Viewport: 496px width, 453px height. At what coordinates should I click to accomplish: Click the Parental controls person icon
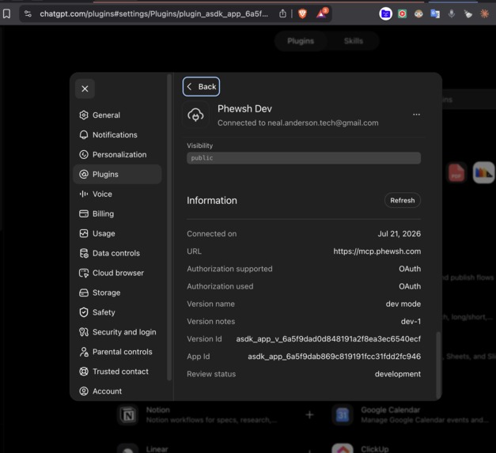click(84, 352)
